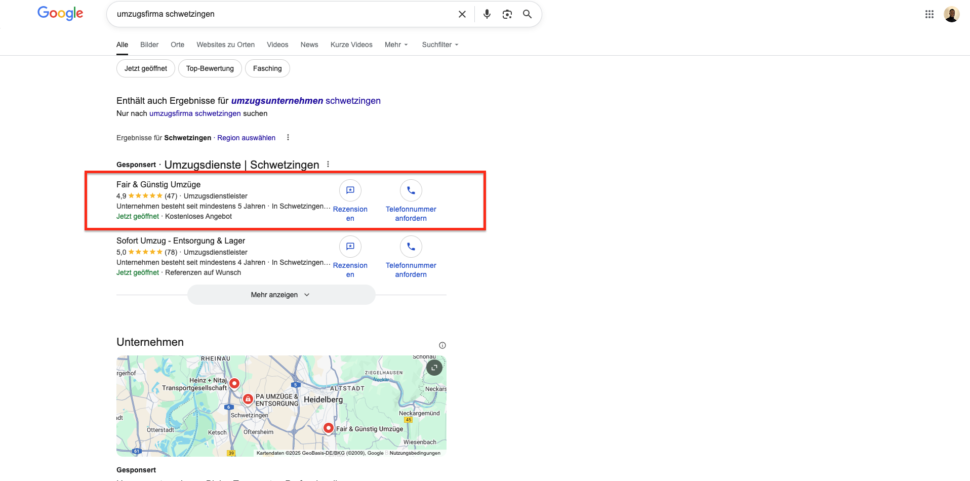Switch to the Videos tab
This screenshot has width=970, height=481.
click(x=277, y=45)
